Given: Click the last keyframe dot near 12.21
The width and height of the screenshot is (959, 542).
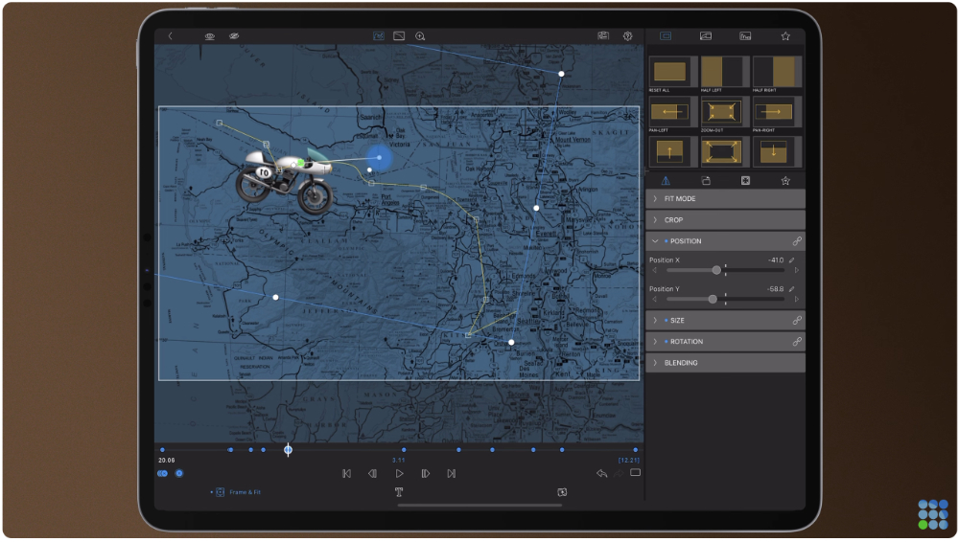Looking at the screenshot, I should [636, 450].
